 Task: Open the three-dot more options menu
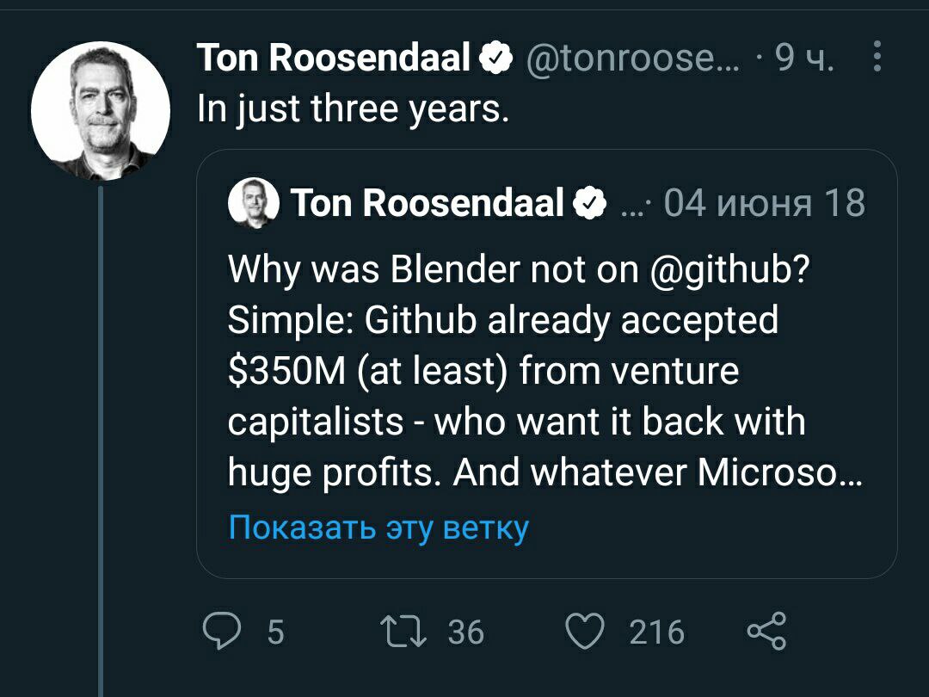coord(877,56)
